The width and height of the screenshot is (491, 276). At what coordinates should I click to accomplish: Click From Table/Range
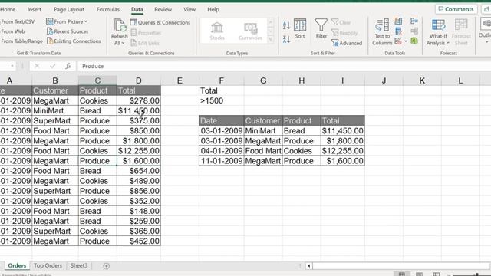21,41
